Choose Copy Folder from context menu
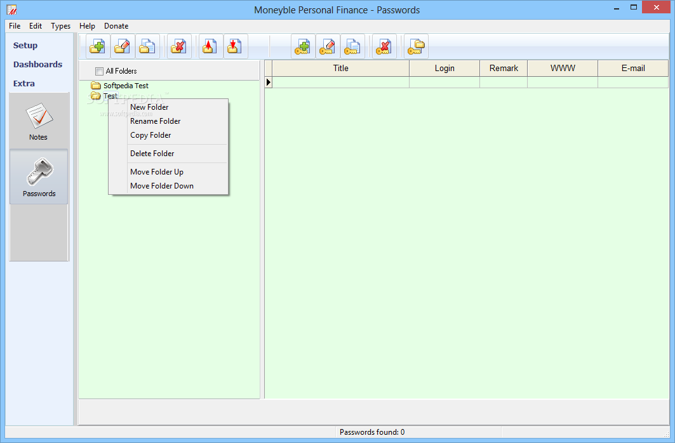675x443 pixels. click(168, 135)
